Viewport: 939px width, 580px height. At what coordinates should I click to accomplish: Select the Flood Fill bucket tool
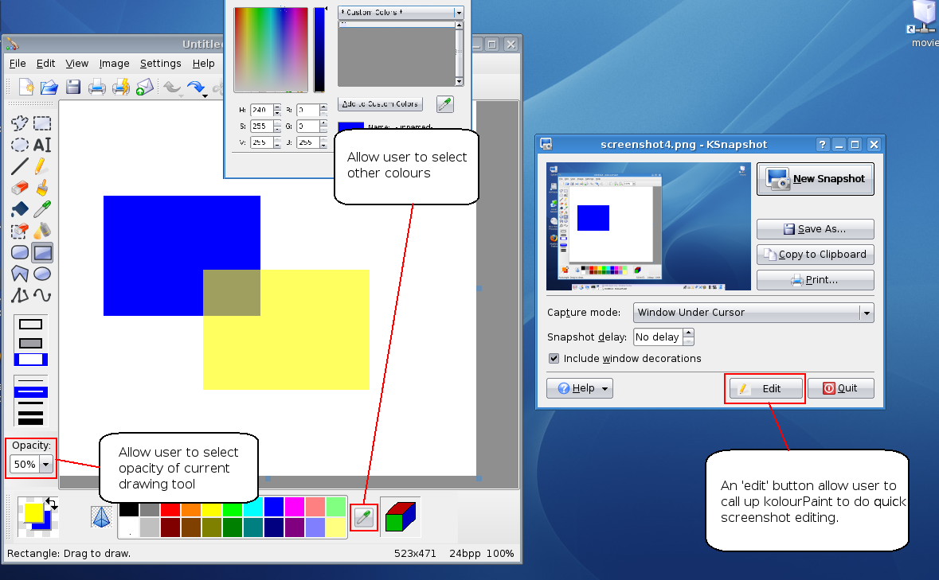tap(20, 209)
